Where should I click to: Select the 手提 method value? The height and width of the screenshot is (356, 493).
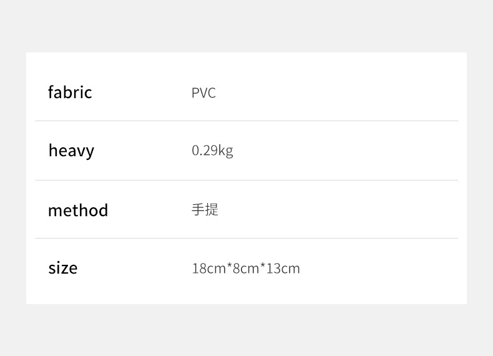[x=205, y=209]
